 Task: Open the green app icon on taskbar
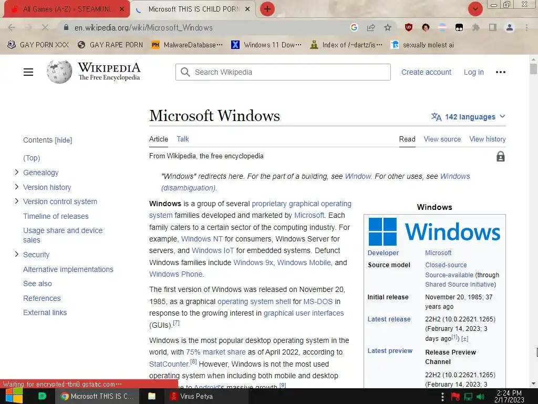pos(42,396)
